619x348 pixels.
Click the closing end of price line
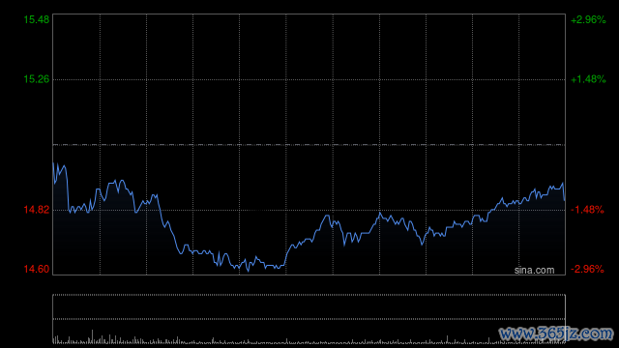tap(565, 200)
